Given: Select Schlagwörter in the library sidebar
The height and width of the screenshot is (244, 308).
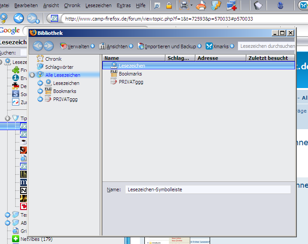Looking at the screenshot, I should pos(59,67).
